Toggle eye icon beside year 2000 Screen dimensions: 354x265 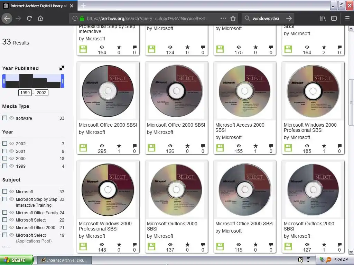11,158
